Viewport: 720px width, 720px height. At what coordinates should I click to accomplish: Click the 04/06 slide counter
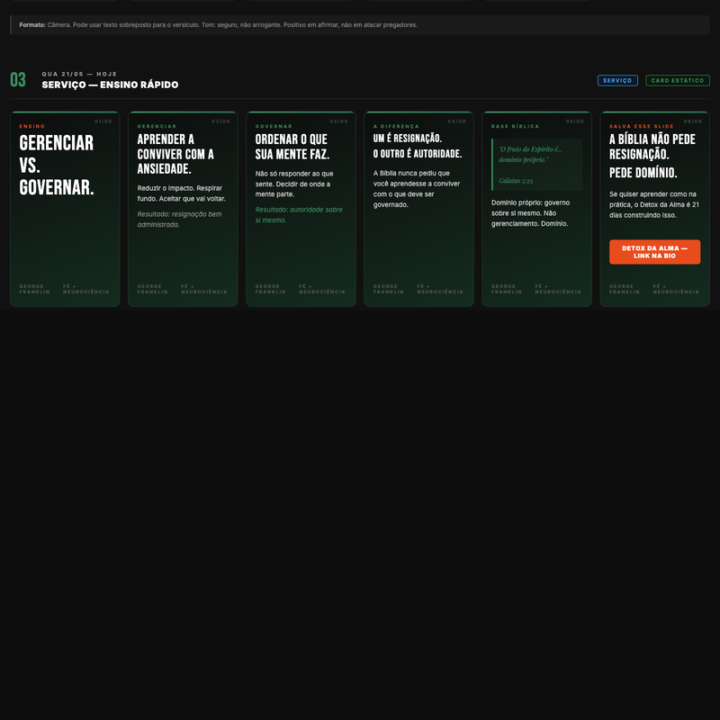point(457,121)
